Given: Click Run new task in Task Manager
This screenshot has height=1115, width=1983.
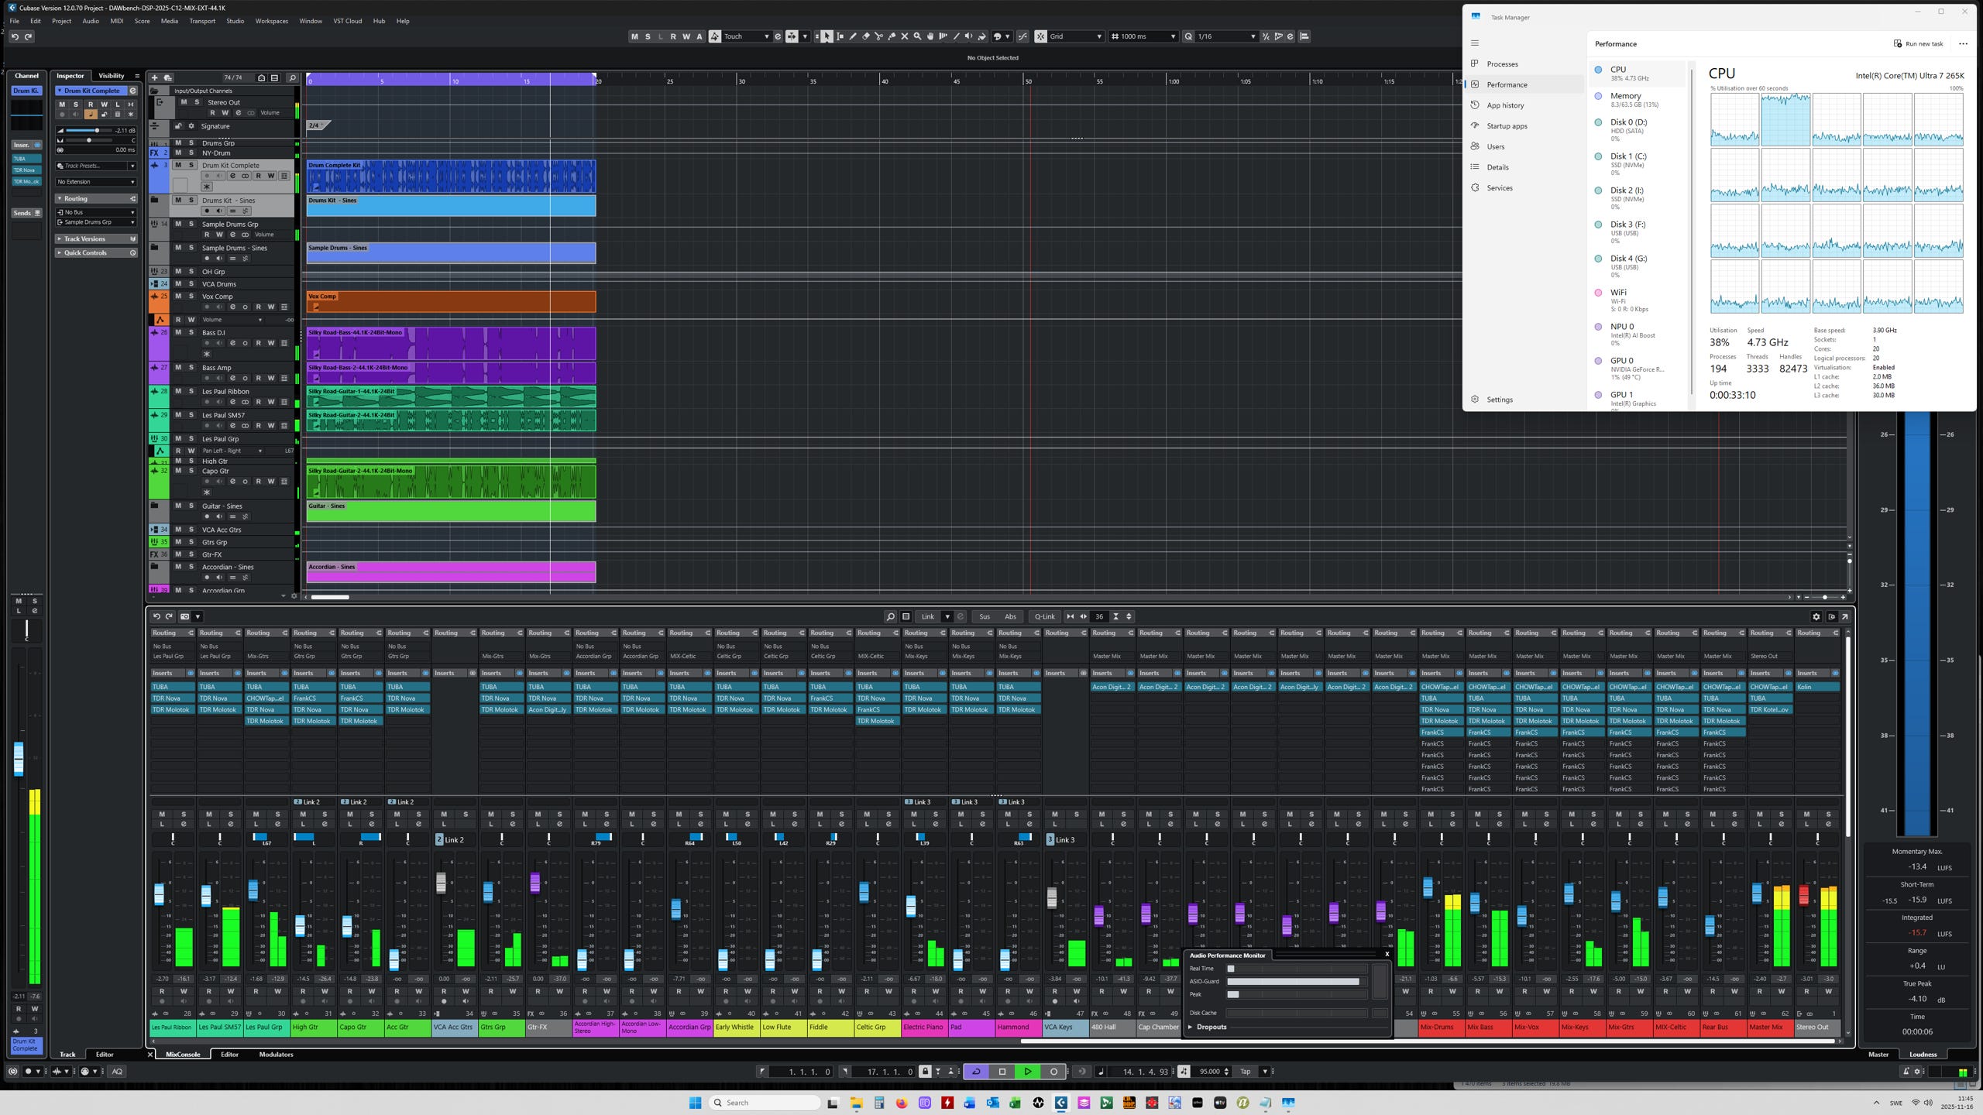Looking at the screenshot, I should tap(1918, 43).
